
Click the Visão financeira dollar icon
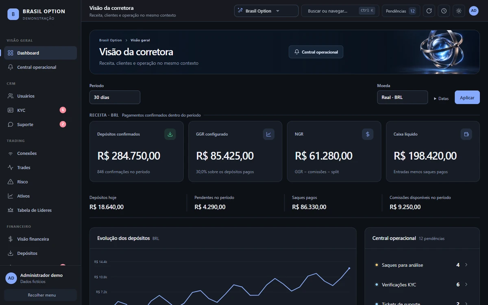pyautogui.click(x=11, y=239)
